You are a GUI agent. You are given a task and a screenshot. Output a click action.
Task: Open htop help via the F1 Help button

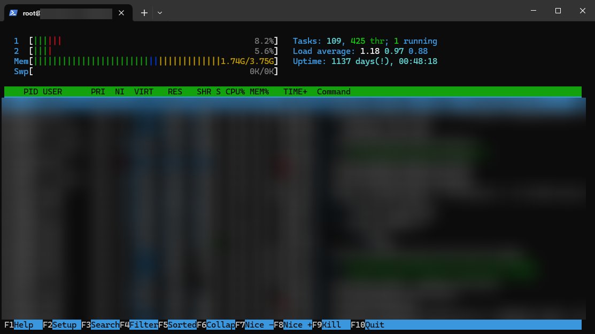24,324
